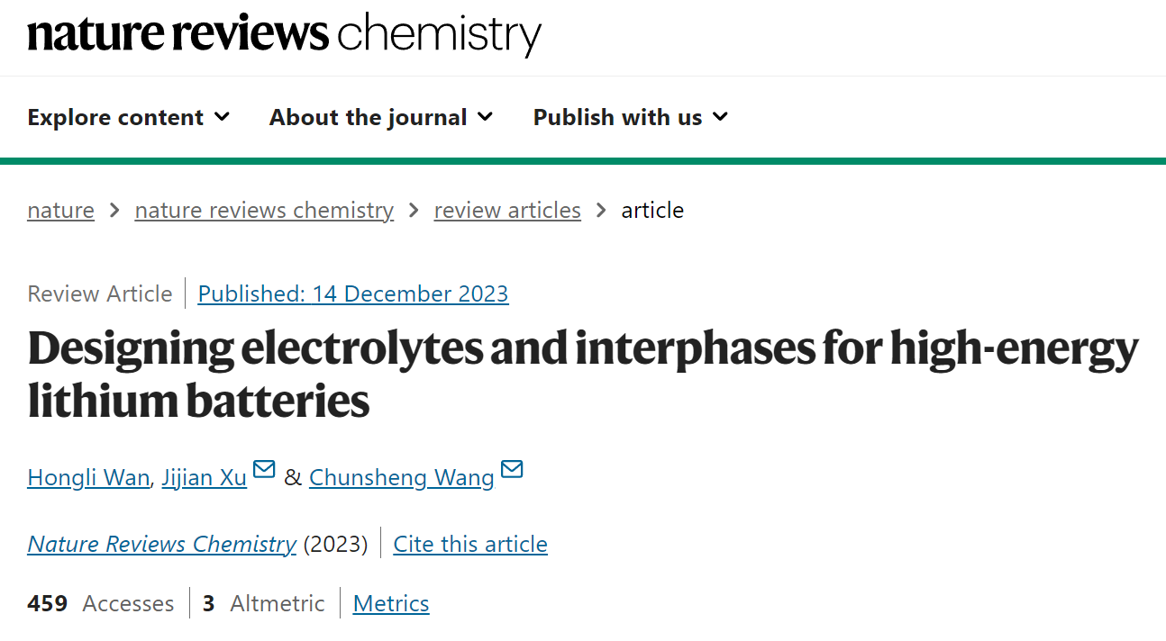View author Chunsheng Wang's details
Viewport: 1166px width, 641px height.
click(x=402, y=477)
